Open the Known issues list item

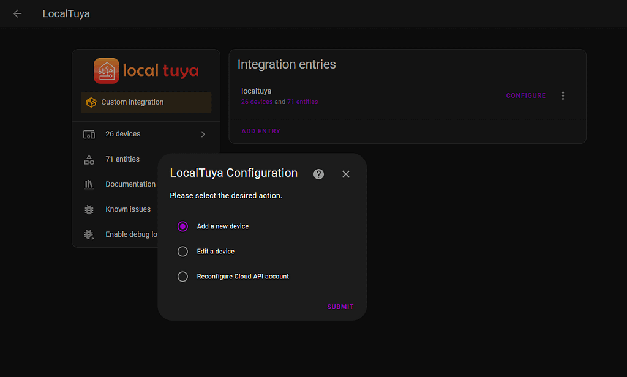(x=127, y=209)
